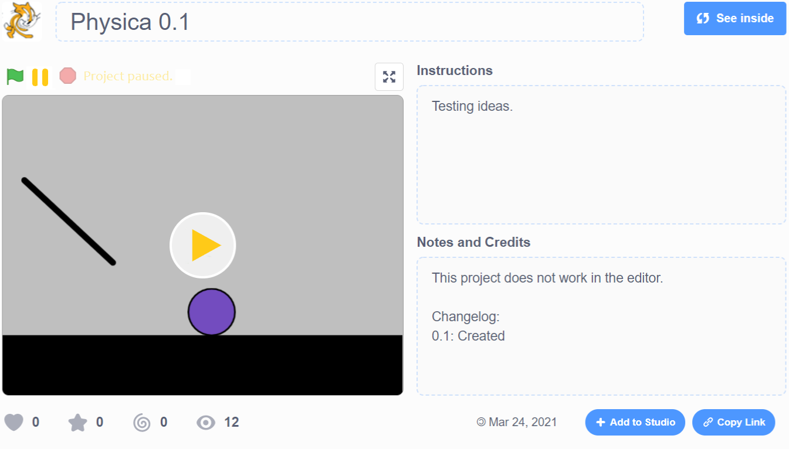Viewport: 789px width, 449px height.
Task: Click into the Notes and Credits box
Action: tap(601, 326)
